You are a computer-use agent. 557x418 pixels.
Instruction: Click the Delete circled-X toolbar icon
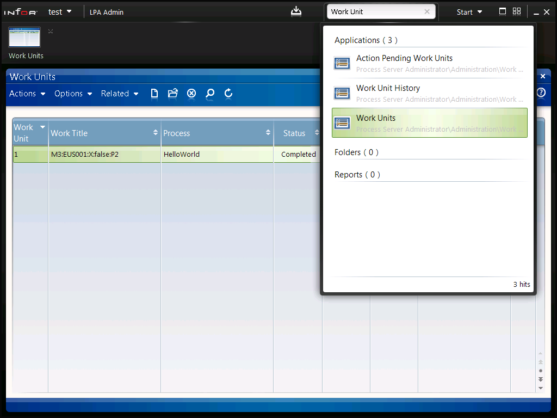(x=191, y=94)
